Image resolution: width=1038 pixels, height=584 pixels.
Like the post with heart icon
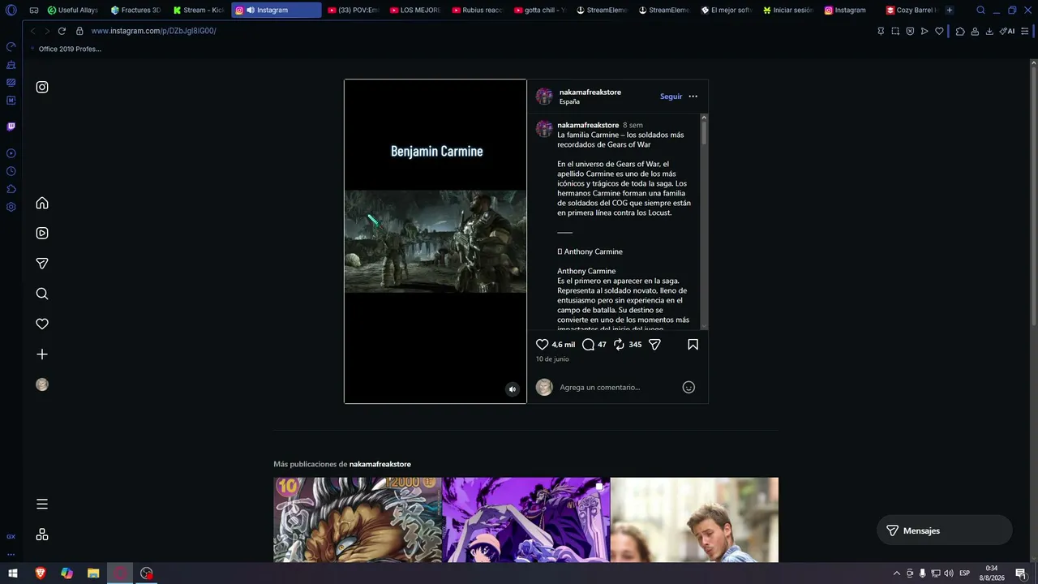(x=543, y=345)
